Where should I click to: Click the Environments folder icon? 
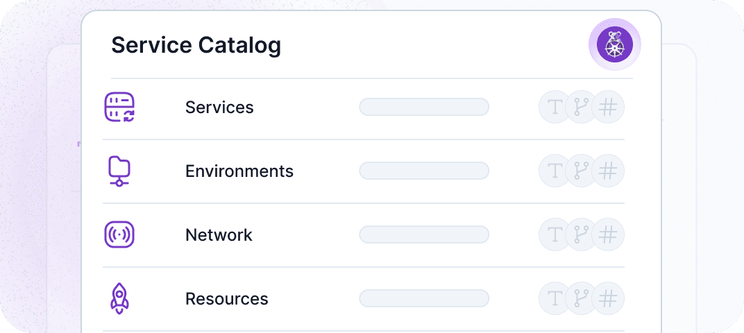tap(119, 171)
